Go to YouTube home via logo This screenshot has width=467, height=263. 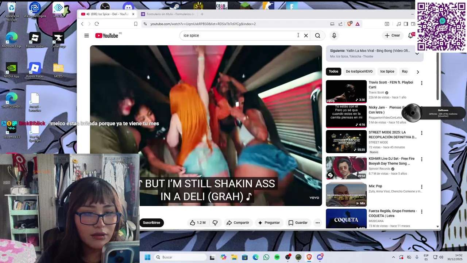pyautogui.click(x=107, y=35)
